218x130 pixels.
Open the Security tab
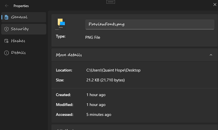click(20, 29)
